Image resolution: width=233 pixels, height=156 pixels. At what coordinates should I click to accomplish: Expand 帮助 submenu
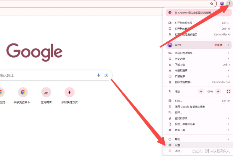(198, 139)
